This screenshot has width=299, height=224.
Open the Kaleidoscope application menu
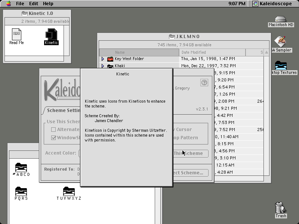click(272, 4)
